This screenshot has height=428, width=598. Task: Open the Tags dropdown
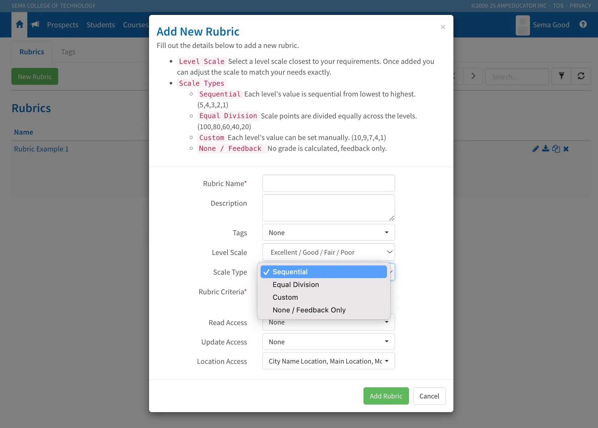[x=329, y=232]
